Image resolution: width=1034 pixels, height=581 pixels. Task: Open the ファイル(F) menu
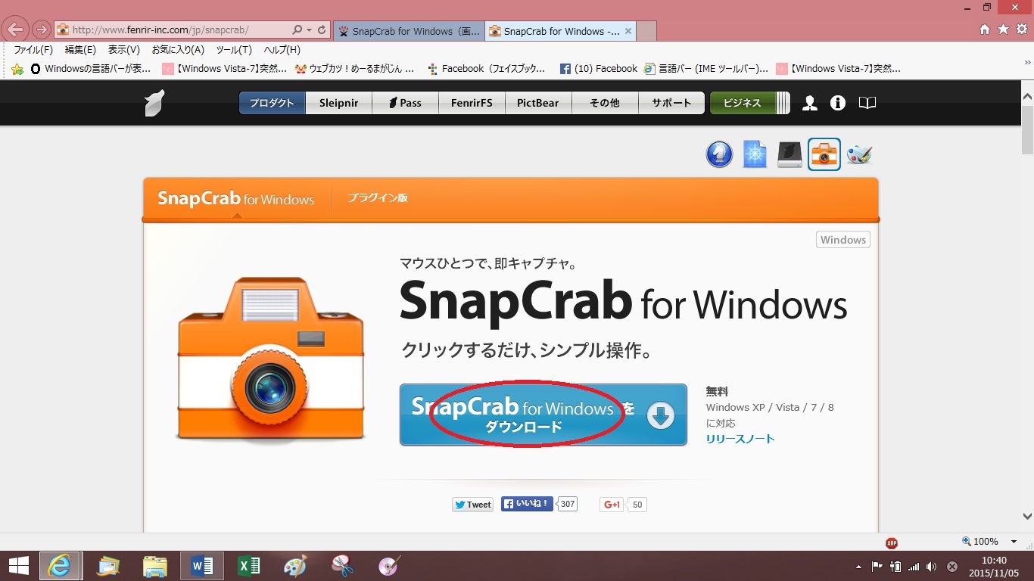[33, 50]
